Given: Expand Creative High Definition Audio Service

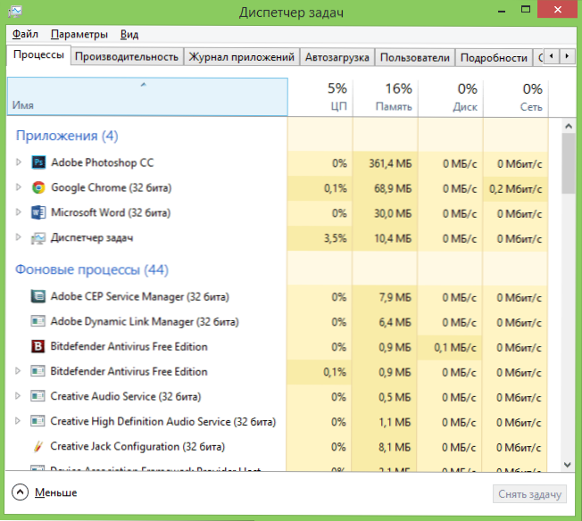Looking at the screenshot, I should [18, 421].
